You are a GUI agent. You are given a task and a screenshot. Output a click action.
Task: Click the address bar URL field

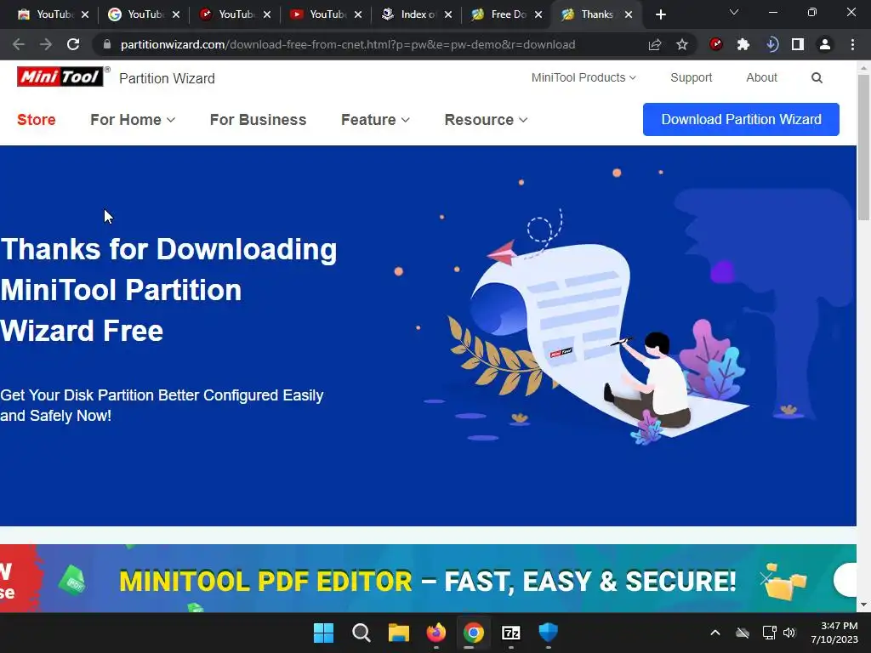click(348, 44)
